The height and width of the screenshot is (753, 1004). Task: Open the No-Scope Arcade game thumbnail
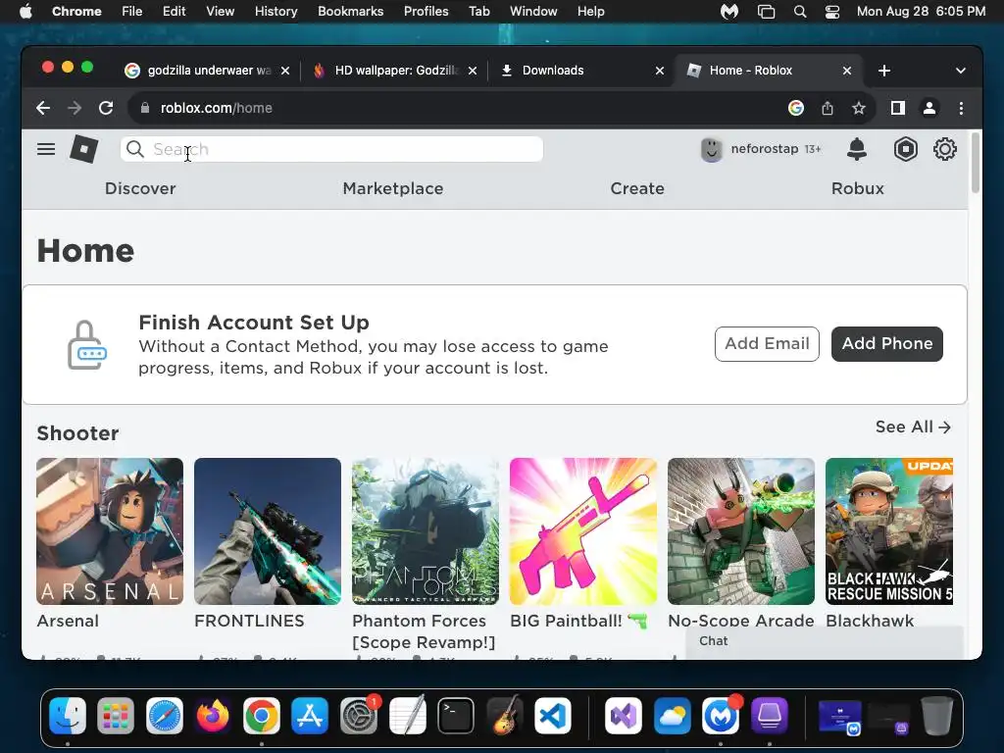point(741,531)
